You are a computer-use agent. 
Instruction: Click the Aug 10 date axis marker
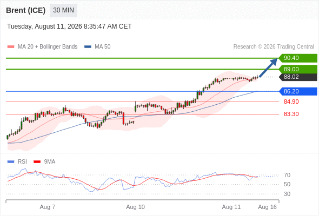[135, 207]
